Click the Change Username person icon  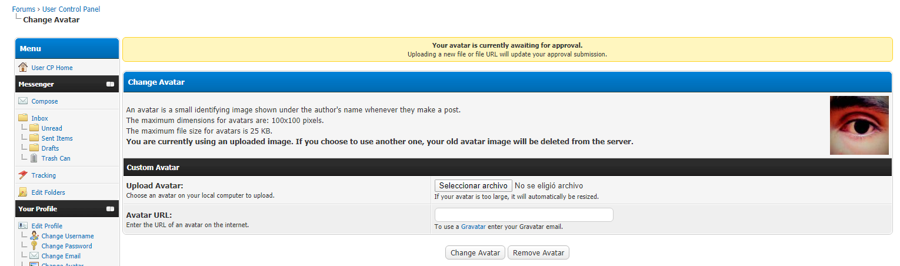[34, 236]
